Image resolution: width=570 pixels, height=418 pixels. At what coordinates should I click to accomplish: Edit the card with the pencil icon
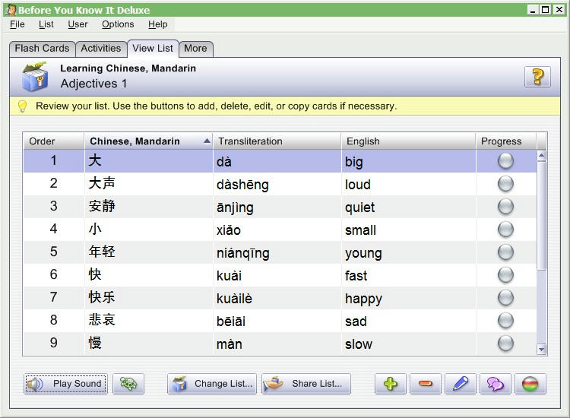(461, 384)
